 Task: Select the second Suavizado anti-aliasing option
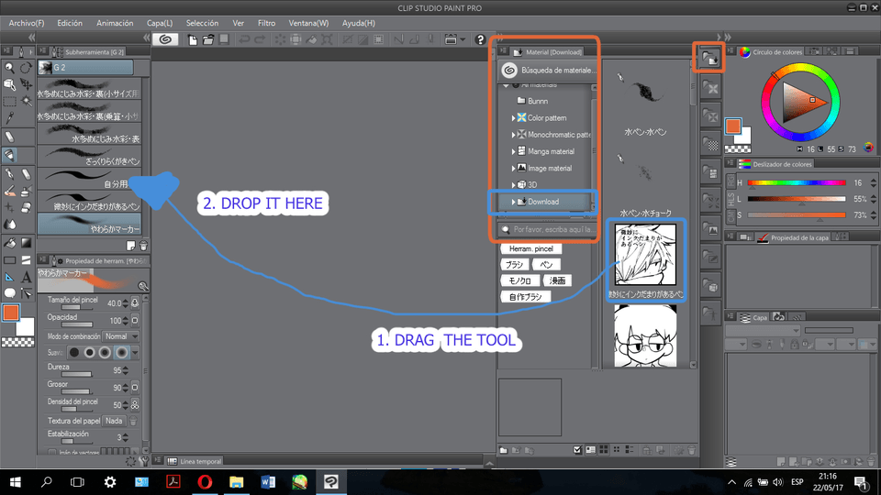pyautogui.click(x=89, y=352)
